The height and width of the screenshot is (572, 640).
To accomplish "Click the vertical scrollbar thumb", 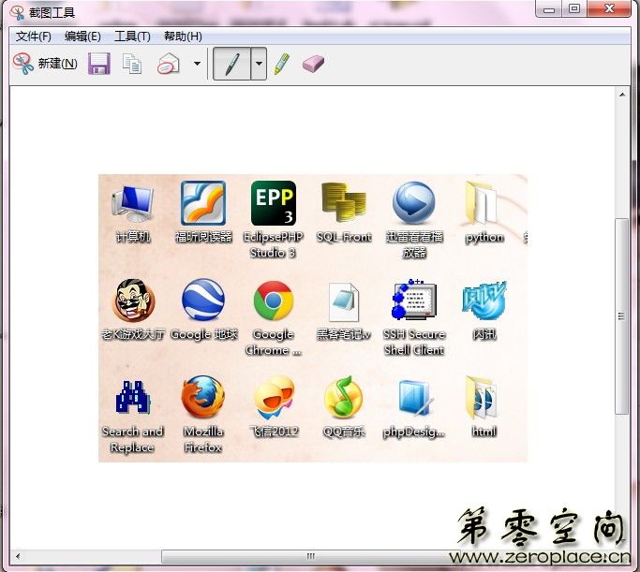I will [x=622, y=316].
